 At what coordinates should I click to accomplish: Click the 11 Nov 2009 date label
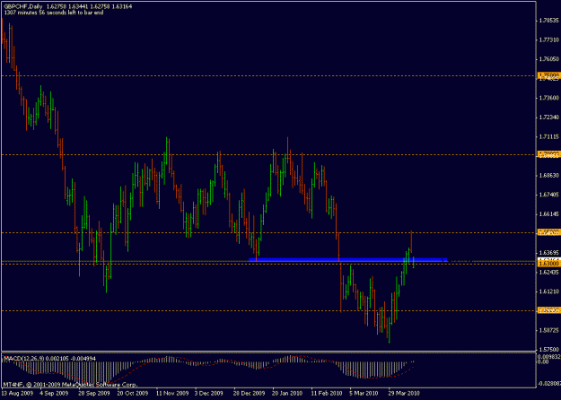click(x=172, y=394)
